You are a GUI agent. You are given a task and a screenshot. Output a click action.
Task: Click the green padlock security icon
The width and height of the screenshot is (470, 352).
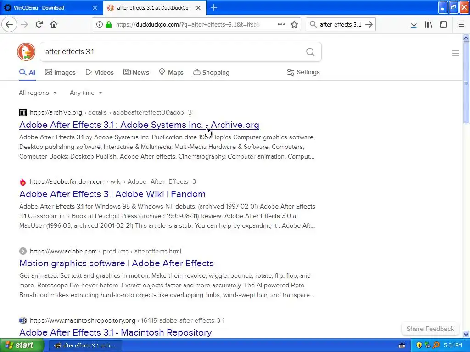click(x=109, y=24)
